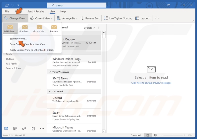Choose the Hide Messages view
Viewport: 197px width, 139px height.
[25, 28]
